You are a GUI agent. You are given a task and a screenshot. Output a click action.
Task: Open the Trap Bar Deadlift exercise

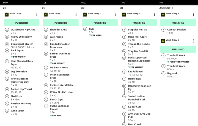[138, 51]
